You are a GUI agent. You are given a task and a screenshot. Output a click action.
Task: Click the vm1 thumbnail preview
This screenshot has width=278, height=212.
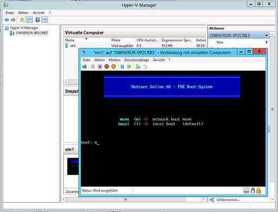[73, 166]
